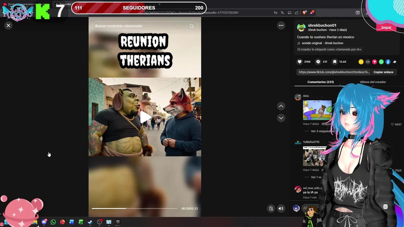Open the three-dots more options menu

(x=281, y=26)
